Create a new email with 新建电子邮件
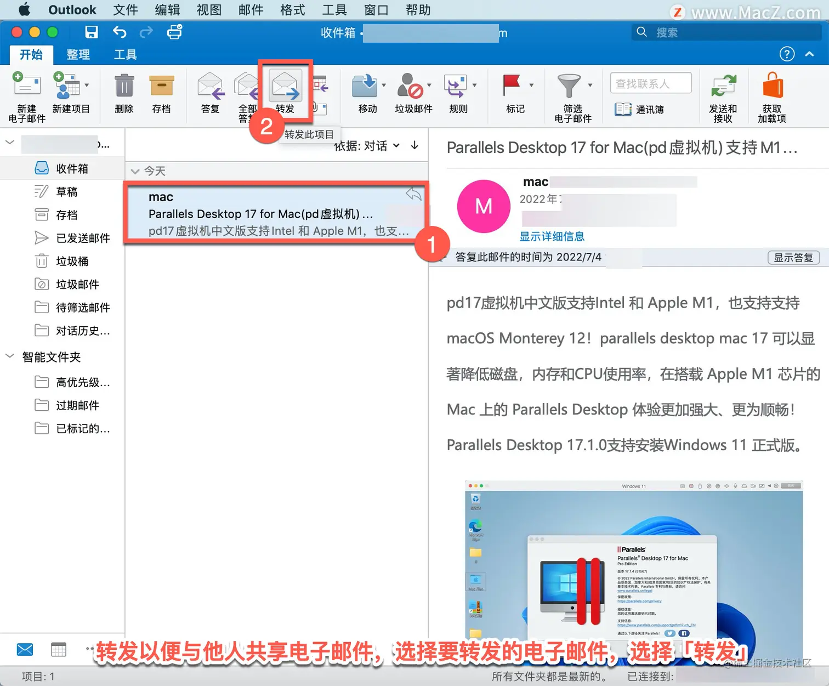The width and height of the screenshot is (829, 686). click(x=26, y=97)
